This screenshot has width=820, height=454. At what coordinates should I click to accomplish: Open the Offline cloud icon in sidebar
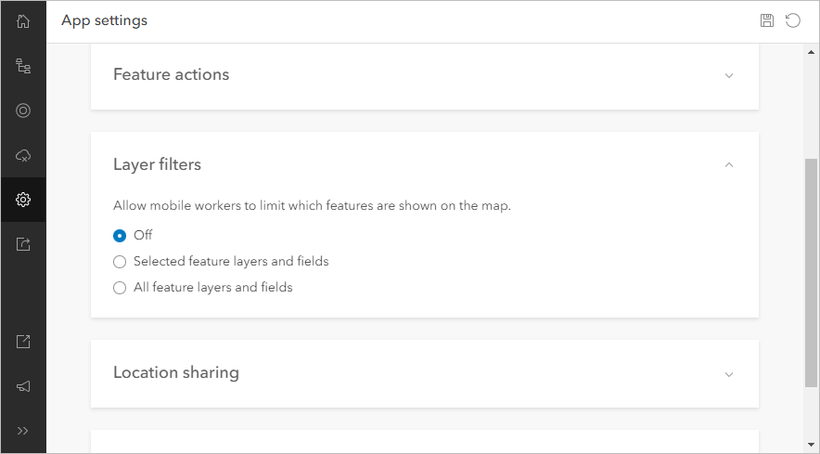(23, 155)
